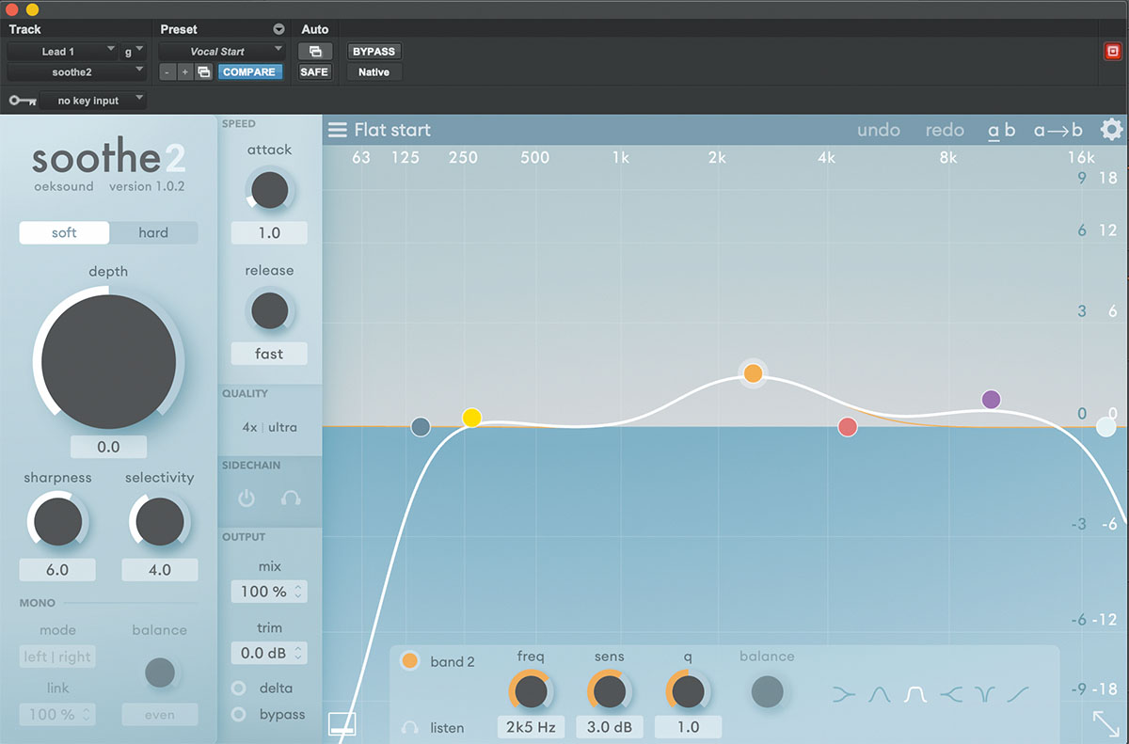Click the red target button in header
1129x744 pixels.
pyautogui.click(x=1112, y=52)
